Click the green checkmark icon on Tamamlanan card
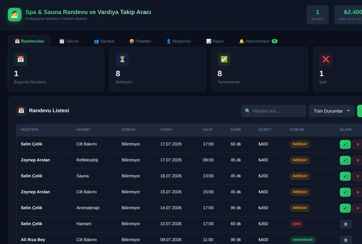The width and height of the screenshot is (362, 244). click(224, 60)
